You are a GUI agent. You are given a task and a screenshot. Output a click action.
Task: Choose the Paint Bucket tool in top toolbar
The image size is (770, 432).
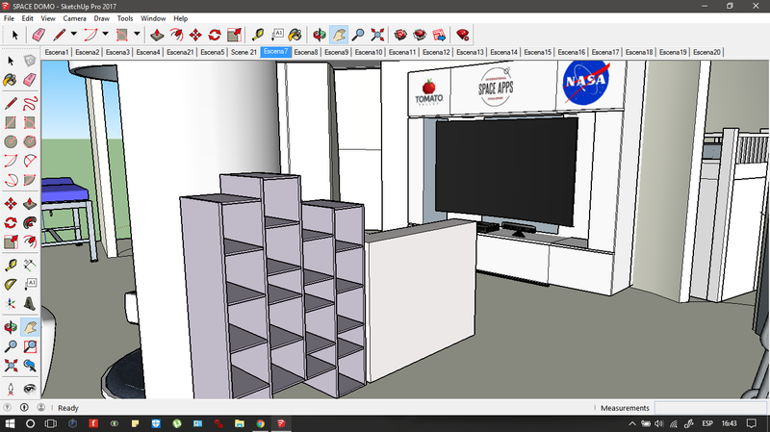tap(295, 34)
